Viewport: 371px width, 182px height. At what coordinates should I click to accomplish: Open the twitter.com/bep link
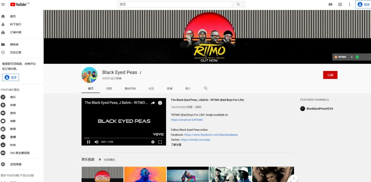(195, 140)
